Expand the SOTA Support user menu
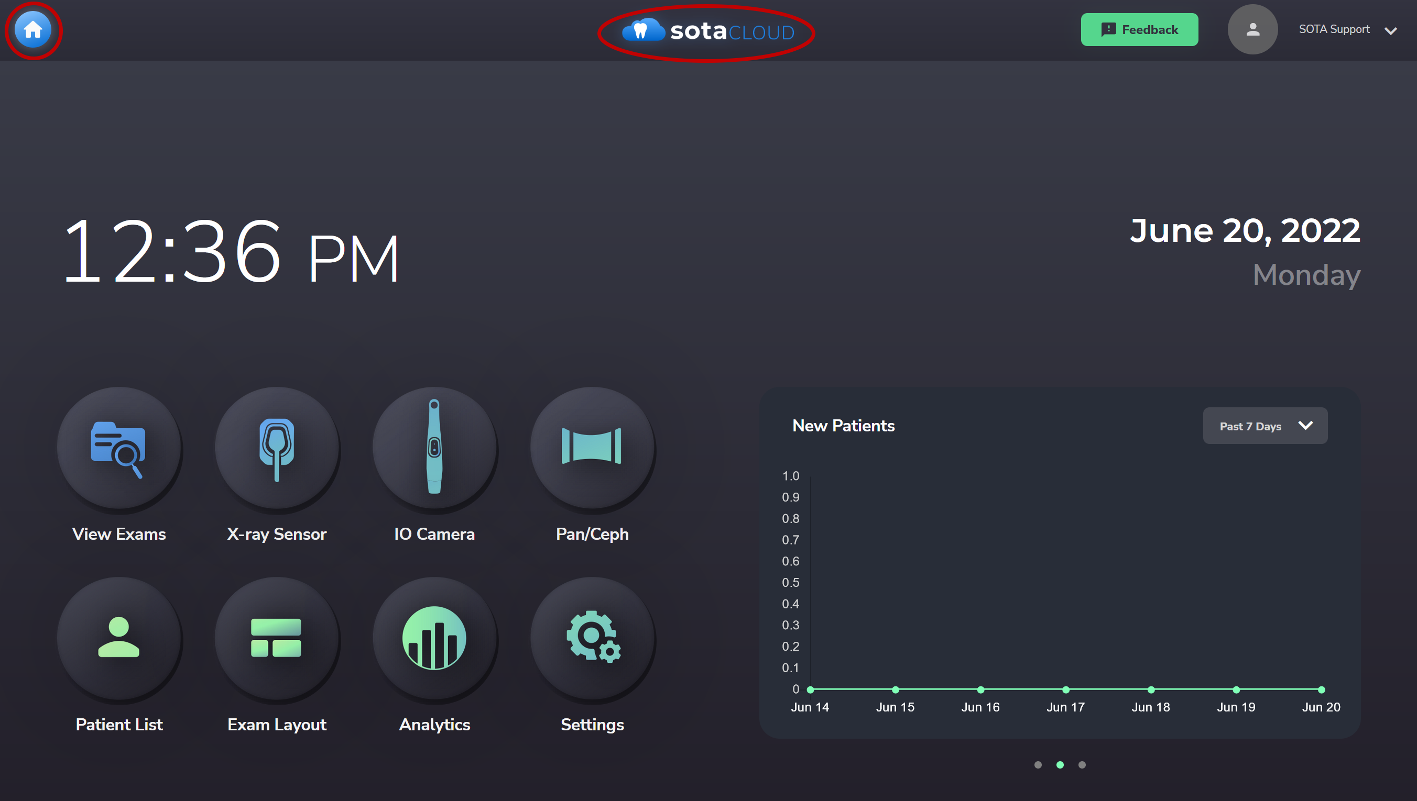 tap(1391, 31)
